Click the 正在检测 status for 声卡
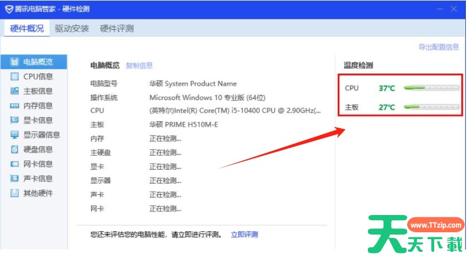467x257 pixels. (x=165, y=195)
